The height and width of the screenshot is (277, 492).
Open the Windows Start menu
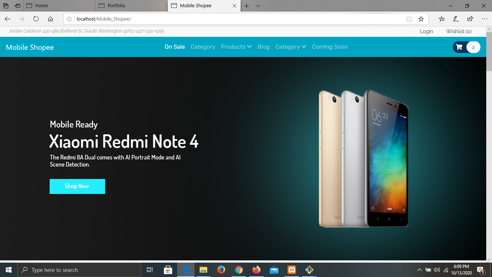tap(9, 270)
